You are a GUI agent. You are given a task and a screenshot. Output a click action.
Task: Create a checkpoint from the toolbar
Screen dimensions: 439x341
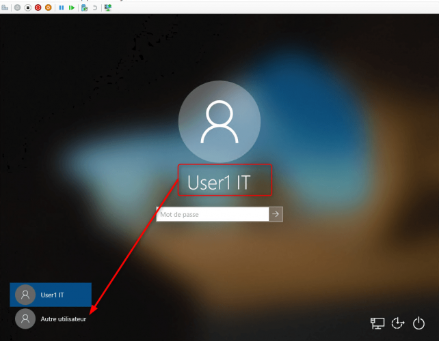tap(84, 8)
